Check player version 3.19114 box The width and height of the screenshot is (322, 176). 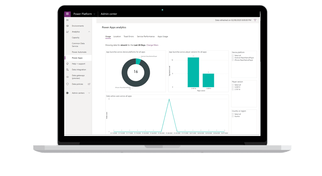click(x=232, y=89)
